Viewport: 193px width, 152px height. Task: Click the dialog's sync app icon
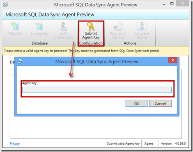(20, 61)
